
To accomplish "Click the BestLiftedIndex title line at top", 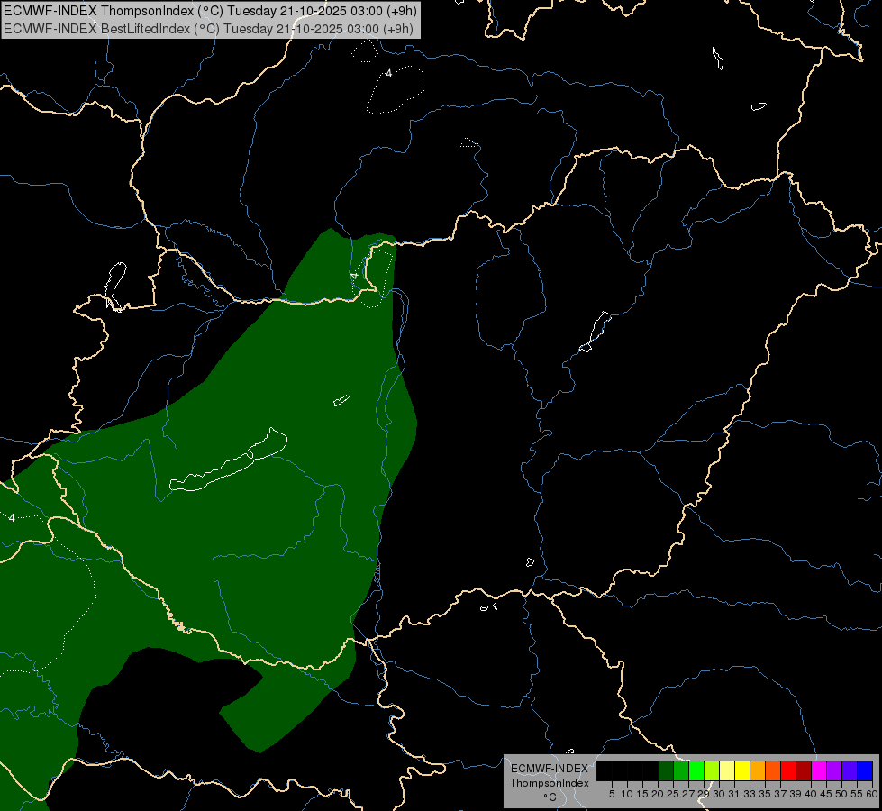I will tap(209, 29).
